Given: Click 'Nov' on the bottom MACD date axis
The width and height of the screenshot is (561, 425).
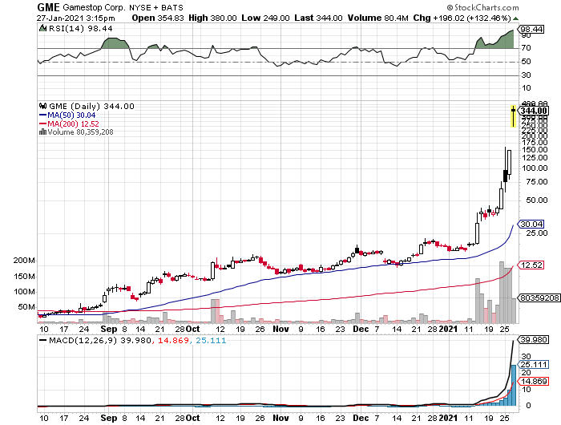Looking at the screenshot, I should click(x=280, y=418).
